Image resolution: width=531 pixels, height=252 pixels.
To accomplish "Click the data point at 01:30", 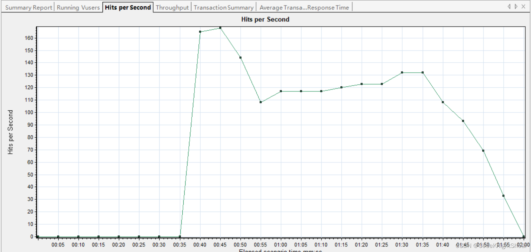I will pos(402,73).
